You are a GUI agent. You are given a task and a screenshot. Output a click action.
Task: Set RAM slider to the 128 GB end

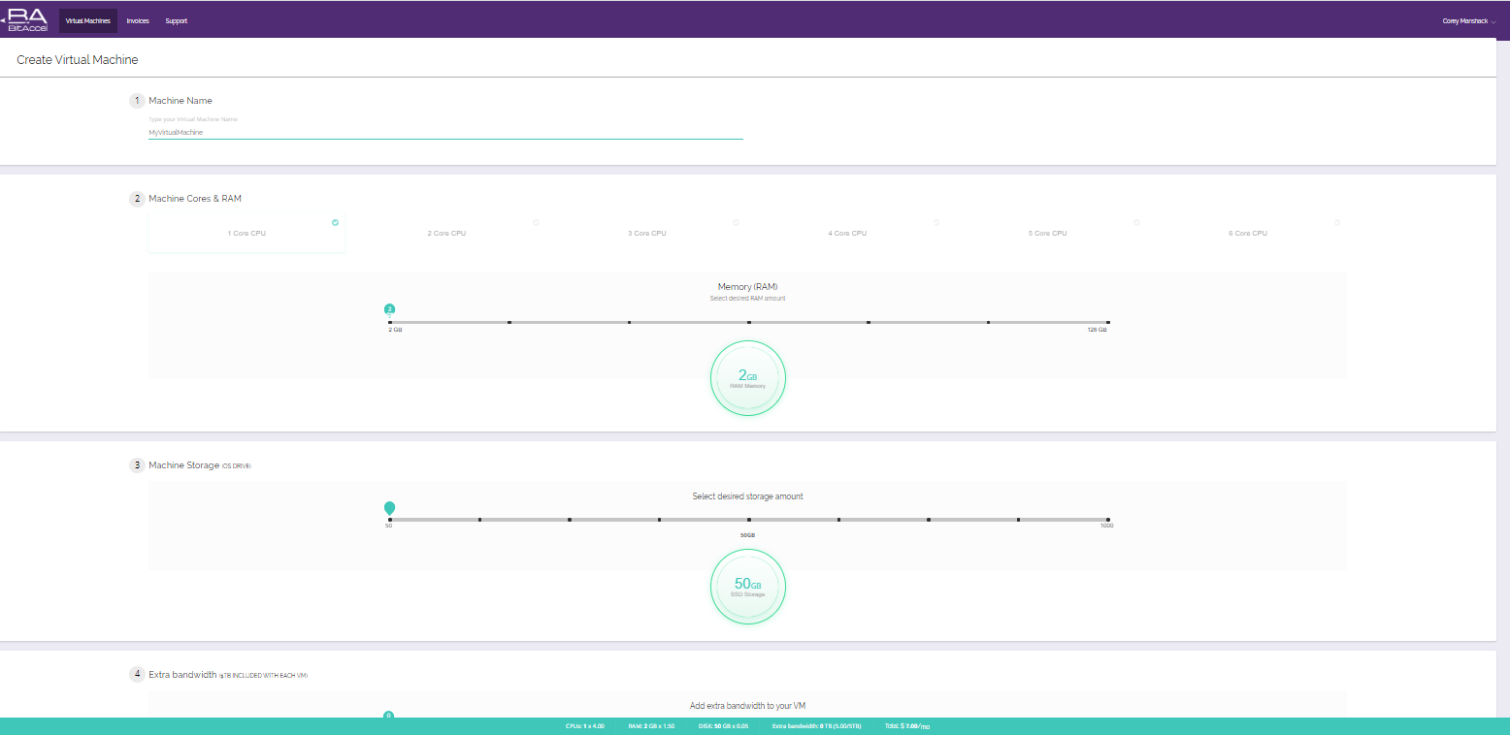(x=1107, y=322)
